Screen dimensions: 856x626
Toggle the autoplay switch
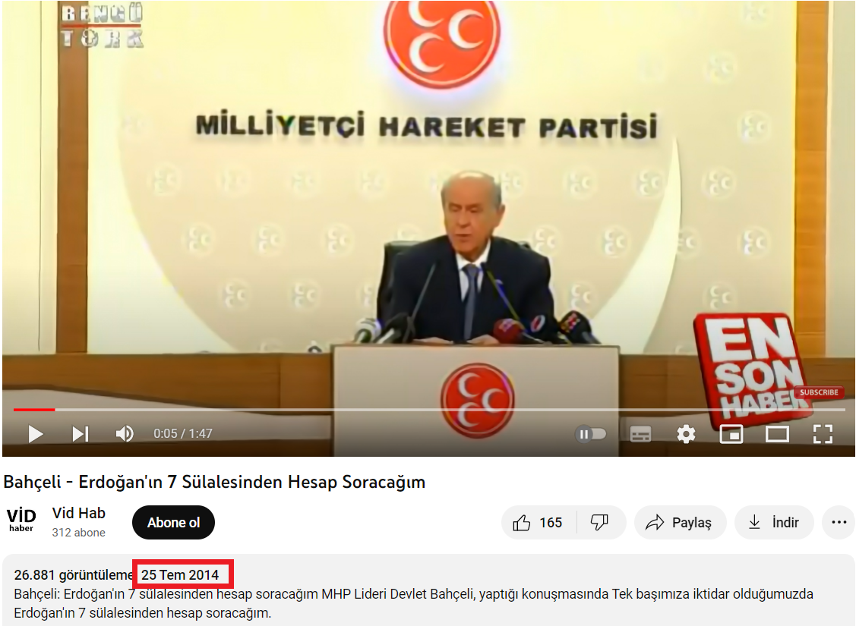(x=591, y=434)
